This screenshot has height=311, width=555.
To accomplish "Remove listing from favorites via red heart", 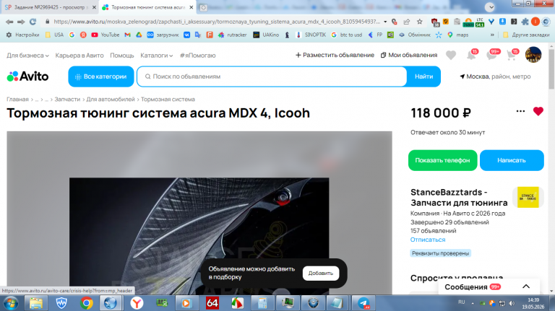I will [x=538, y=111].
